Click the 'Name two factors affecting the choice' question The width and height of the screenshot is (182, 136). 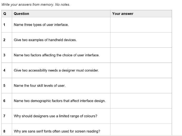[x=57, y=55]
